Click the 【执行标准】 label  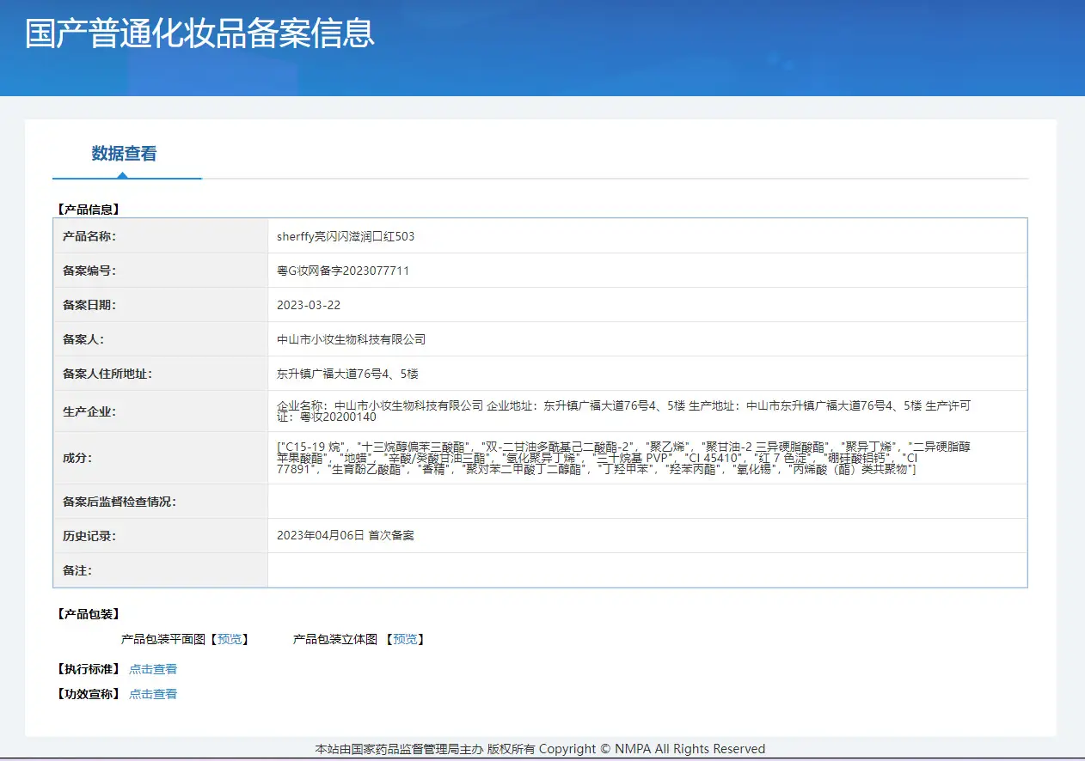click(87, 669)
